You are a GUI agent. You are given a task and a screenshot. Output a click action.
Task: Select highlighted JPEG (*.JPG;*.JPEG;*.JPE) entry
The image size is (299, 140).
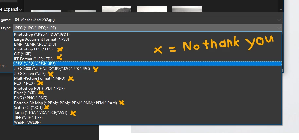click(148, 64)
